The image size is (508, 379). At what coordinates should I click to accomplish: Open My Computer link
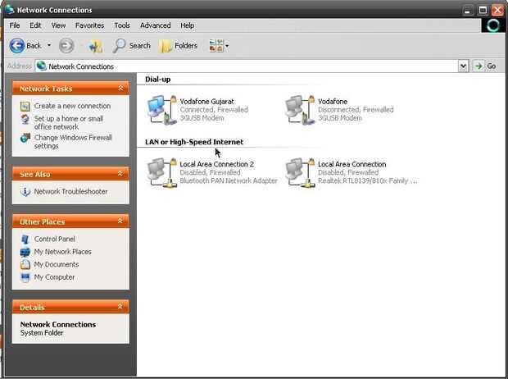tap(54, 277)
